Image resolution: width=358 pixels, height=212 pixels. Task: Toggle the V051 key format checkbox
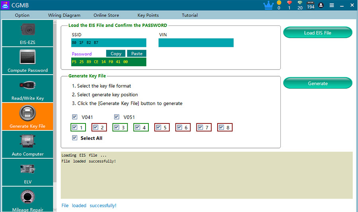pos(117,117)
